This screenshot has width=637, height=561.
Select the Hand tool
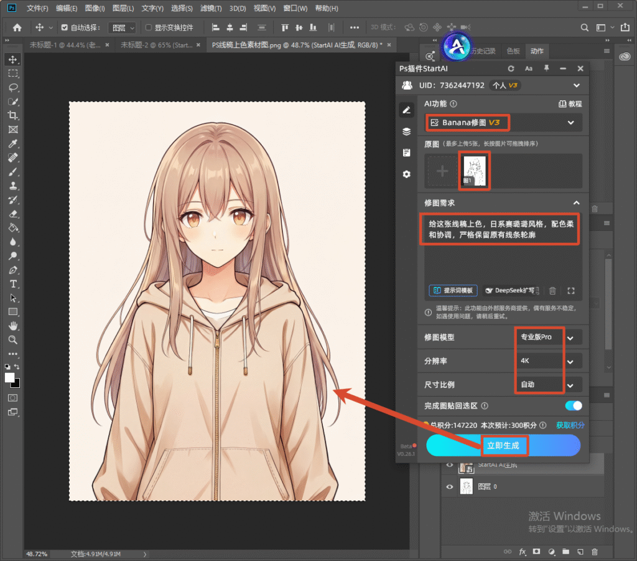point(13,326)
